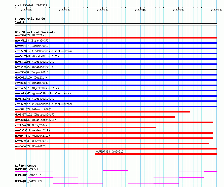The image size is (224, 187).
Task: Open nsv5435679 (ByrskaBishop2022) label
Action: point(37,88)
